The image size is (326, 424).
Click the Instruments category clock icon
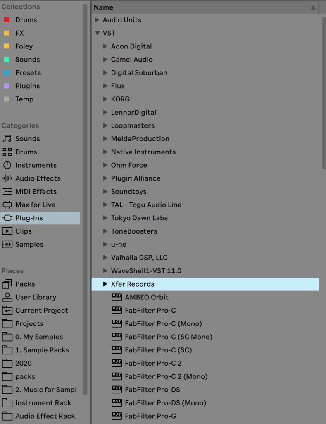click(7, 165)
